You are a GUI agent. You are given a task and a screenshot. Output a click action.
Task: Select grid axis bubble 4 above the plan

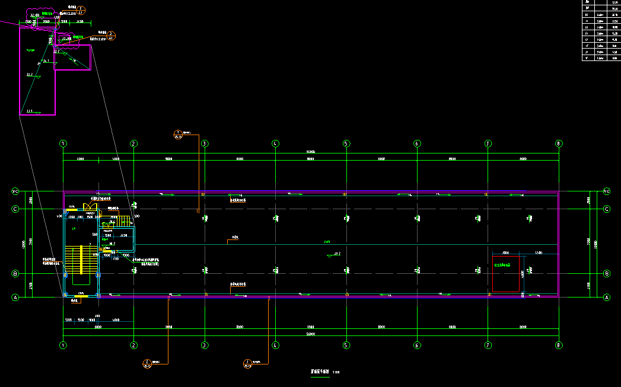[275, 143]
